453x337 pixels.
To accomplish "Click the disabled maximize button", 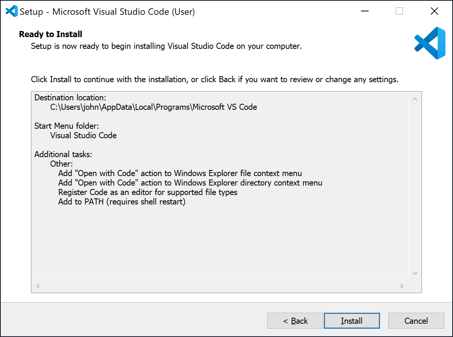I will [x=399, y=11].
